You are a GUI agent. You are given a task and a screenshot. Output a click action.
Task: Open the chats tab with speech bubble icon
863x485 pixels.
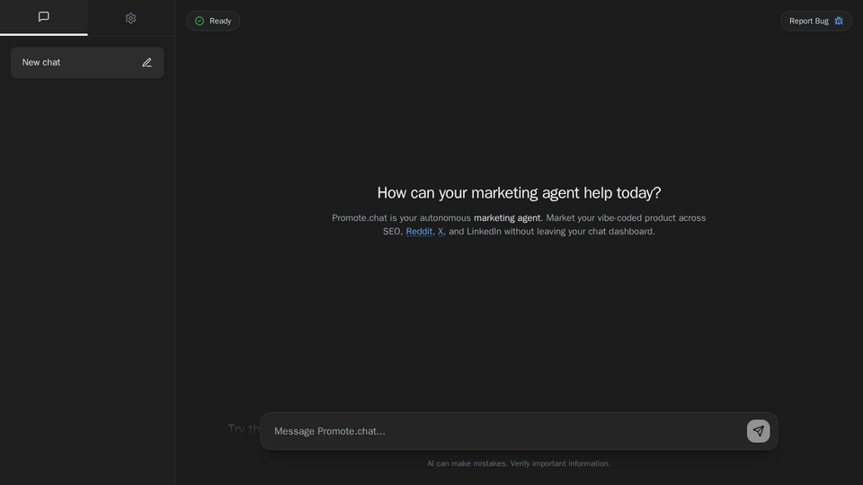tap(43, 17)
